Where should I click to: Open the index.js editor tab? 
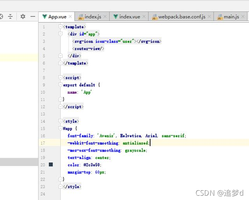pyautogui.click(x=92, y=17)
